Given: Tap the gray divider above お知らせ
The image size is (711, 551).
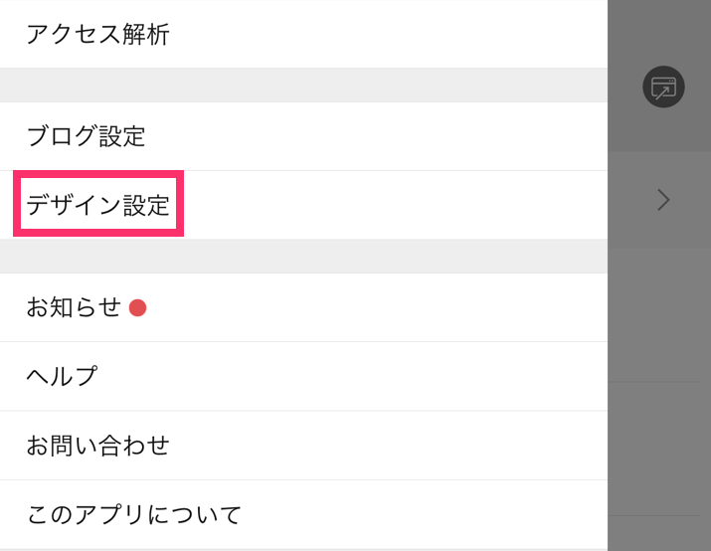Looking at the screenshot, I should tap(304, 257).
